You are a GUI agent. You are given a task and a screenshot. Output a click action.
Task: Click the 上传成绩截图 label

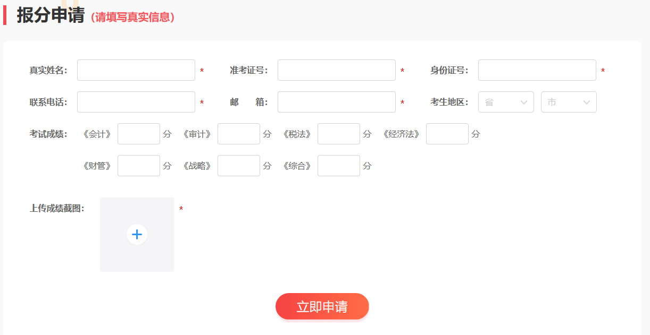coord(57,208)
